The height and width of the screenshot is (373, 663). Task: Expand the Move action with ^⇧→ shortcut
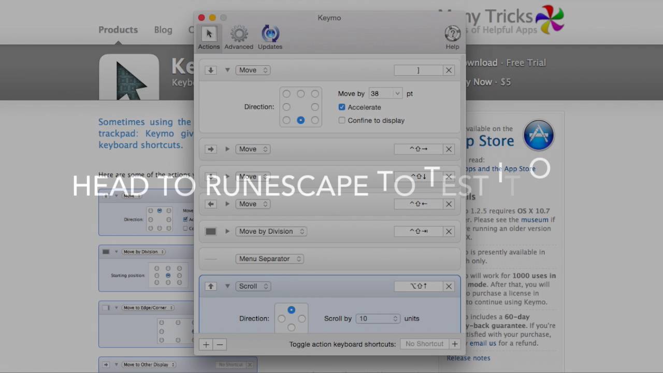tap(227, 149)
